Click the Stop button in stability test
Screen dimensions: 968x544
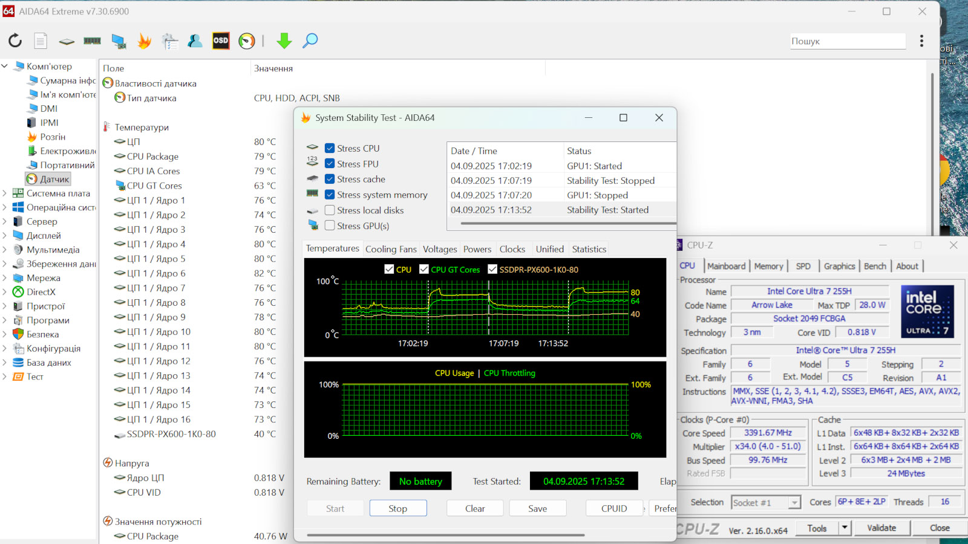398,508
